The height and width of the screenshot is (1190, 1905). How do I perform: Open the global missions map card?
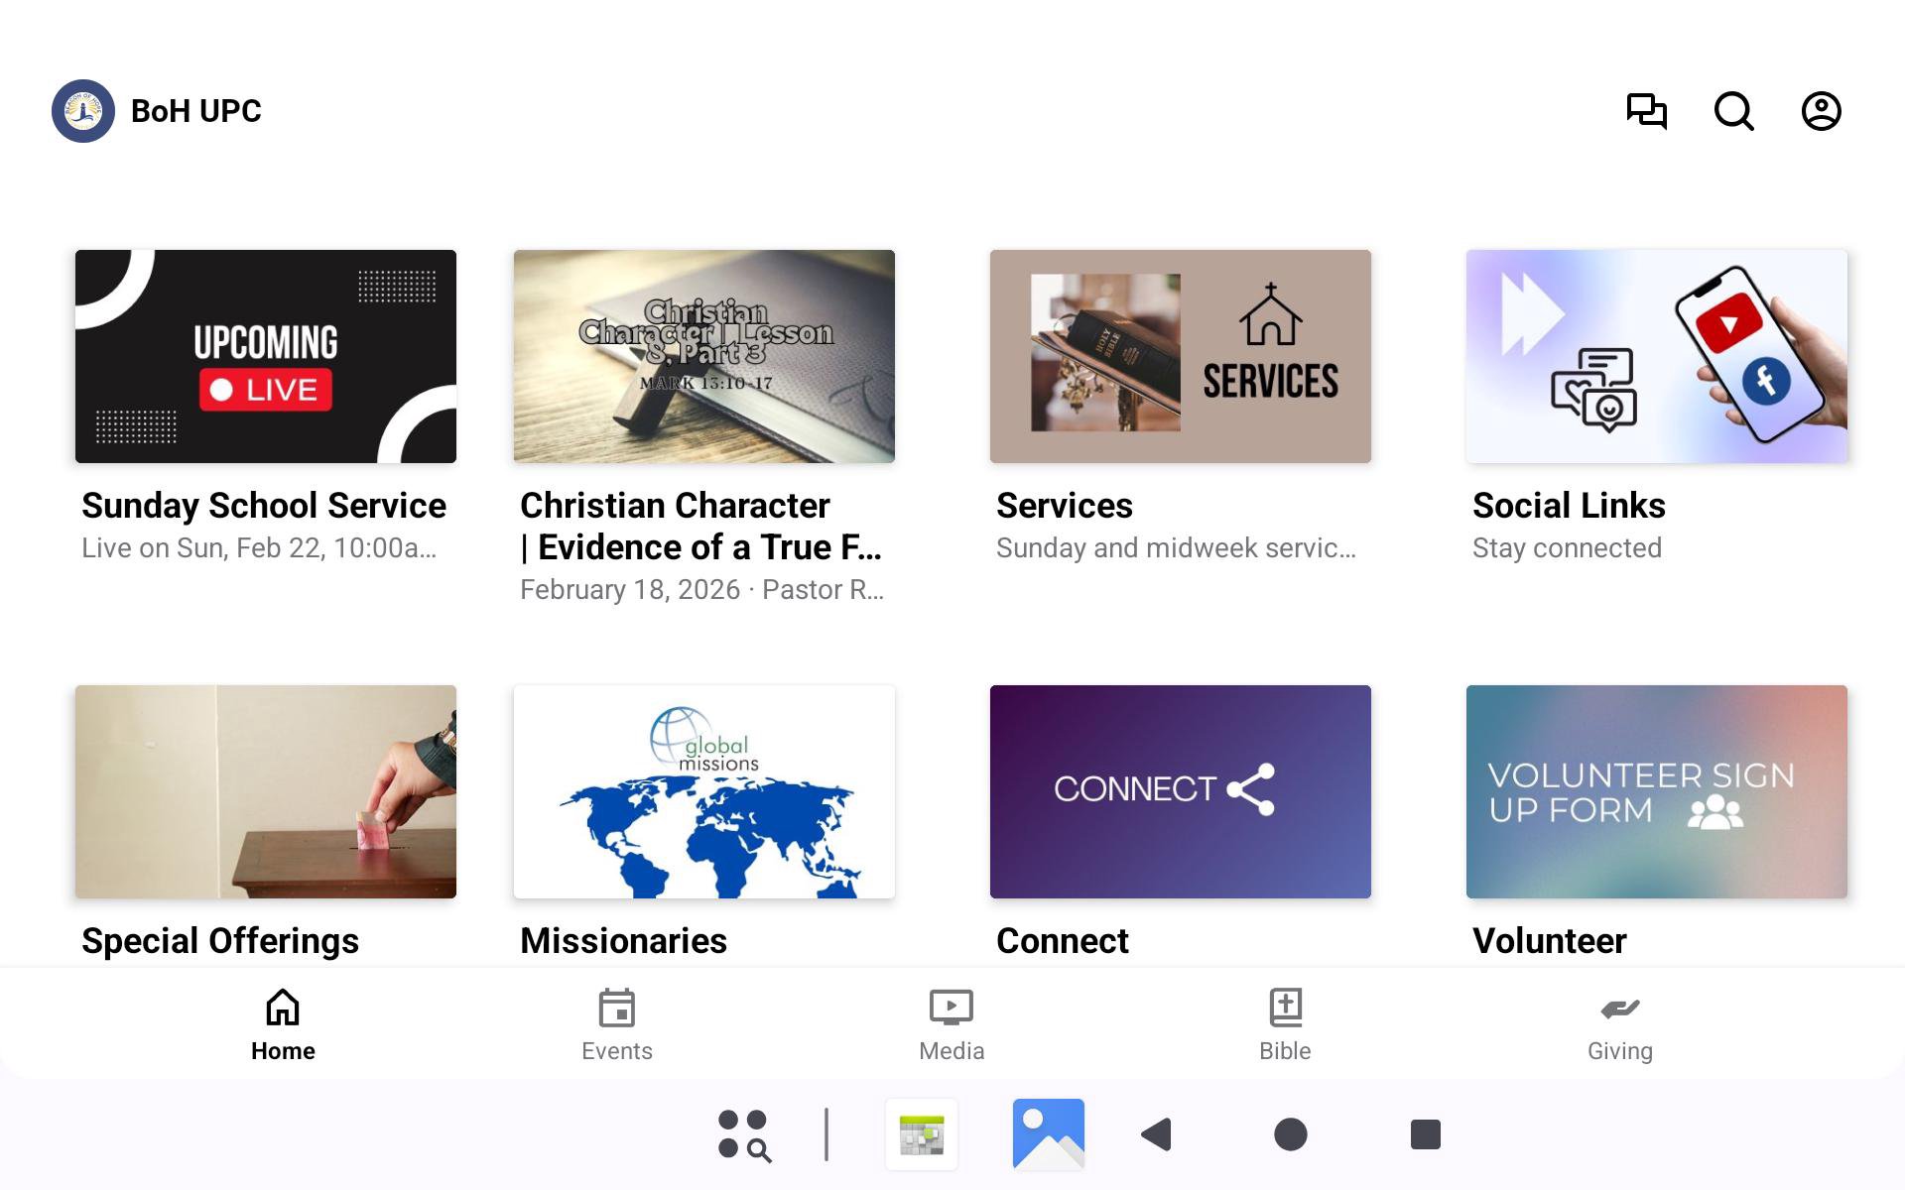click(703, 791)
